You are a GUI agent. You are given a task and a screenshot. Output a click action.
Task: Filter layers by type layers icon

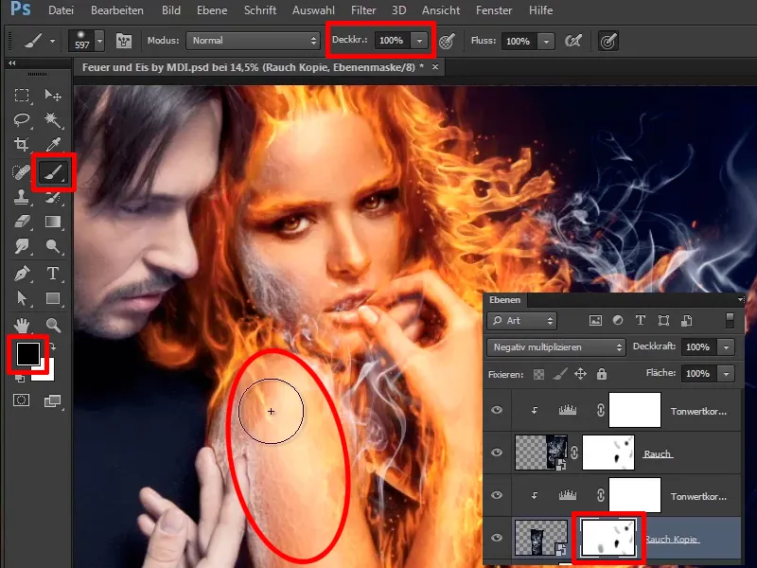point(641,320)
